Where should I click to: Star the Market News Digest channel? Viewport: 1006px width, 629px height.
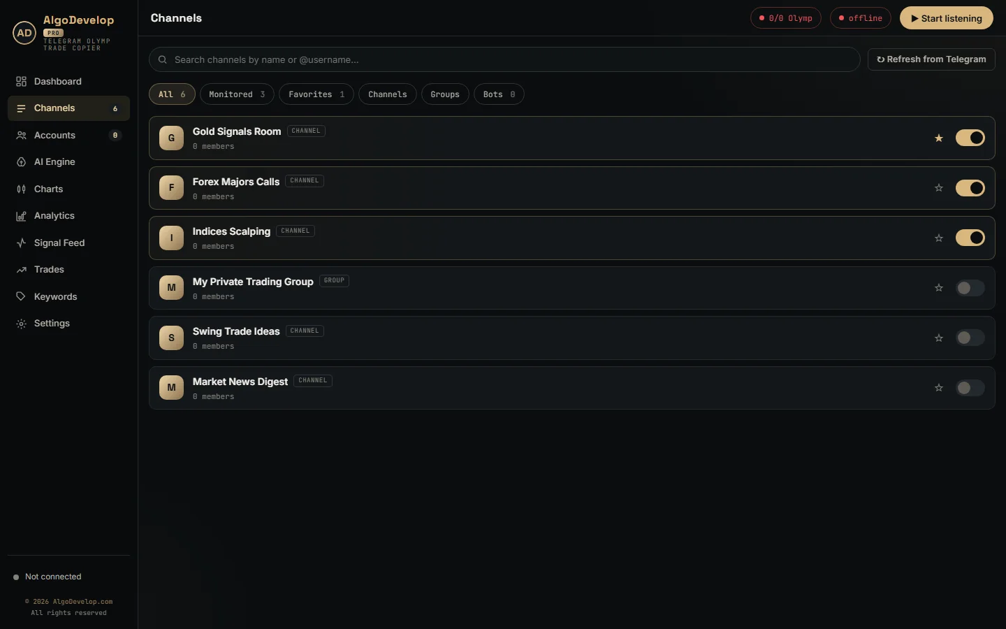939,388
